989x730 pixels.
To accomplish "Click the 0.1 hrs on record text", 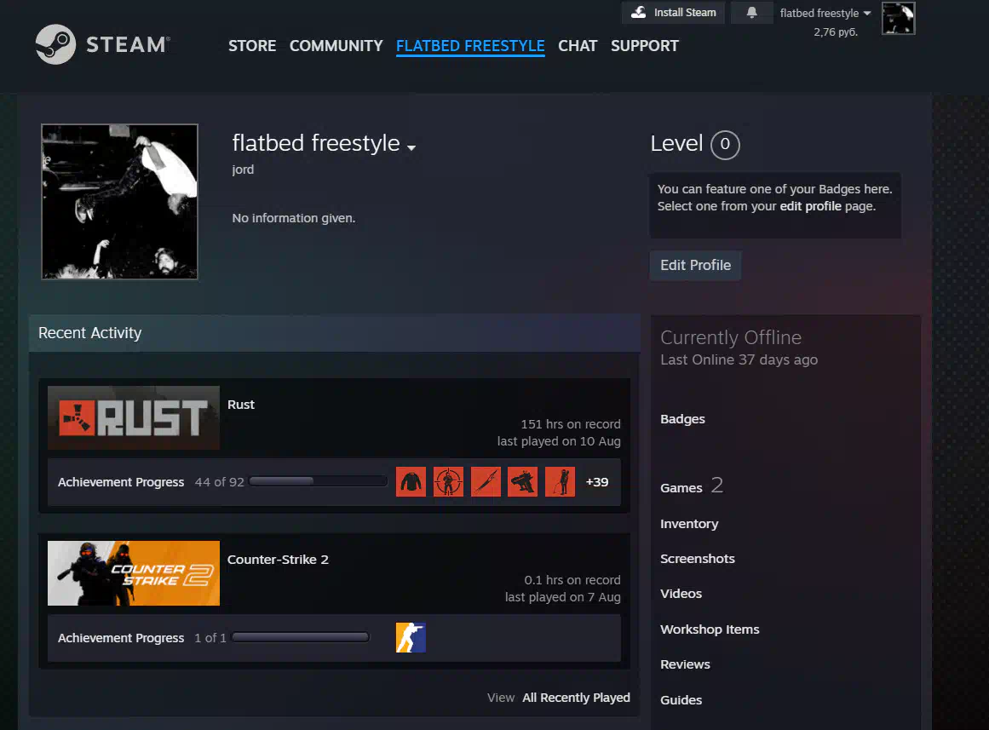I will pos(572,580).
